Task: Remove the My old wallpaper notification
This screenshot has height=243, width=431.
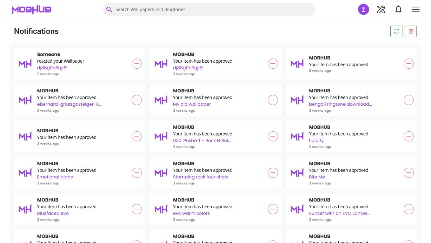Action: [273, 100]
